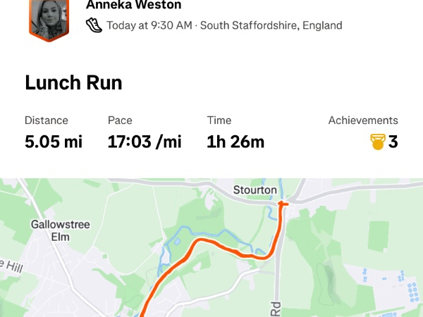The width and height of the screenshot is (423, 317).
Task: Select the athlete name Anneka Weston
Action: pyautogui.click(x=133, y=5)
